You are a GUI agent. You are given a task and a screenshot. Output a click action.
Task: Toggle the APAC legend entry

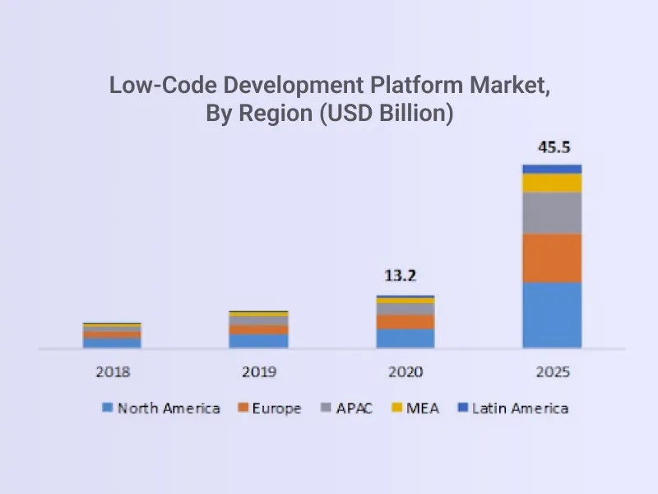[x=354, y=408]
